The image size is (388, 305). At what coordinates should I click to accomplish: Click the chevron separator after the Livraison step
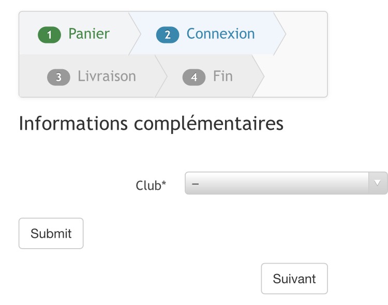pyautogui.click(x=160, y=76)
